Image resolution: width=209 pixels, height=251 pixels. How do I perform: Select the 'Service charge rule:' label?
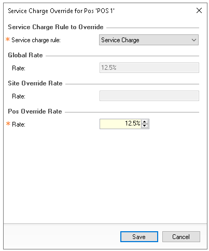[36, 40]
